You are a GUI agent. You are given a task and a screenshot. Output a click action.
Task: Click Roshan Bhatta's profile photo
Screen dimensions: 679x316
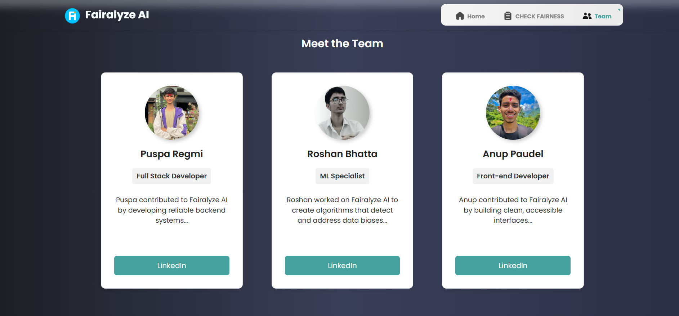coord(342,113)
